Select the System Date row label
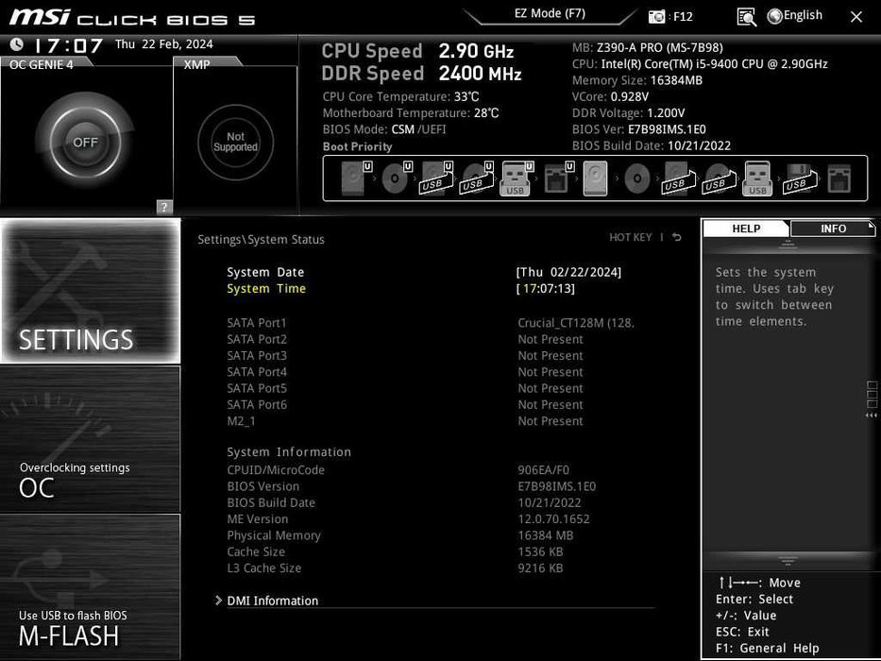The width and height of the screenshot is (881, 661). 265,272
